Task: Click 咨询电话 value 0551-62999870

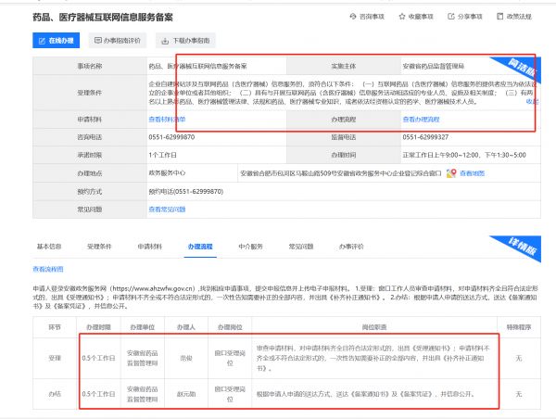Action: click(171, 137)
